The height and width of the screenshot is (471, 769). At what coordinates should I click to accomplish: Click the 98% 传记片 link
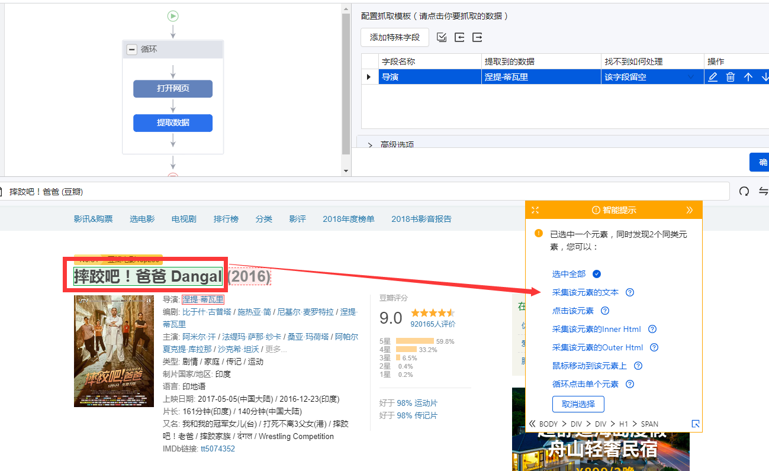click(417, 415)
